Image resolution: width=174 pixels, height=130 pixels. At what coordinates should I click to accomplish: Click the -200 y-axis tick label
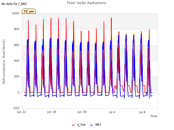pyautogui.click(x=16, y=108)
